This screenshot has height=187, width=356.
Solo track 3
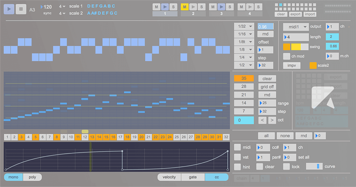pyautogui.click(x=230, y=7)
